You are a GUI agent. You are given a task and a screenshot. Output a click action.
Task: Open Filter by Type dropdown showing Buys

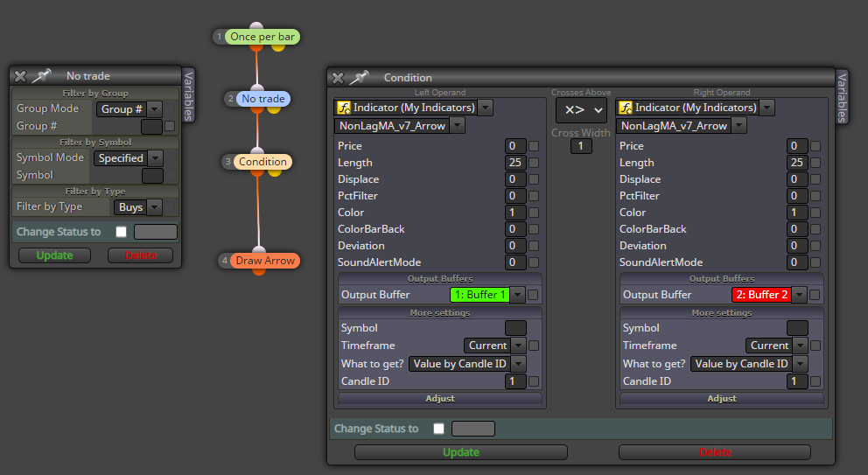(155, 207)
